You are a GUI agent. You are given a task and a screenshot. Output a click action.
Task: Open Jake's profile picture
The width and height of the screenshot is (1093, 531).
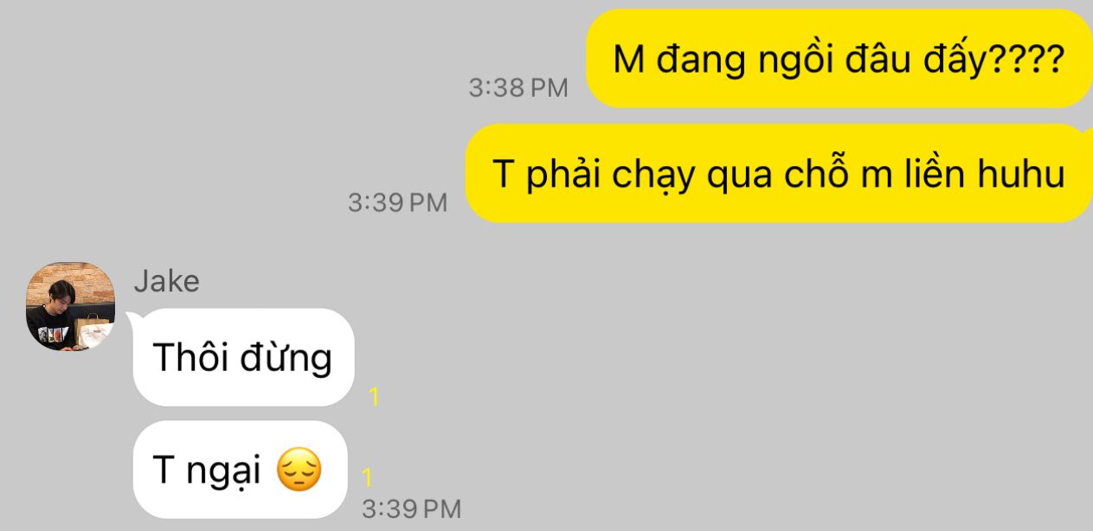pyautogui.click(x=71, y=306)
